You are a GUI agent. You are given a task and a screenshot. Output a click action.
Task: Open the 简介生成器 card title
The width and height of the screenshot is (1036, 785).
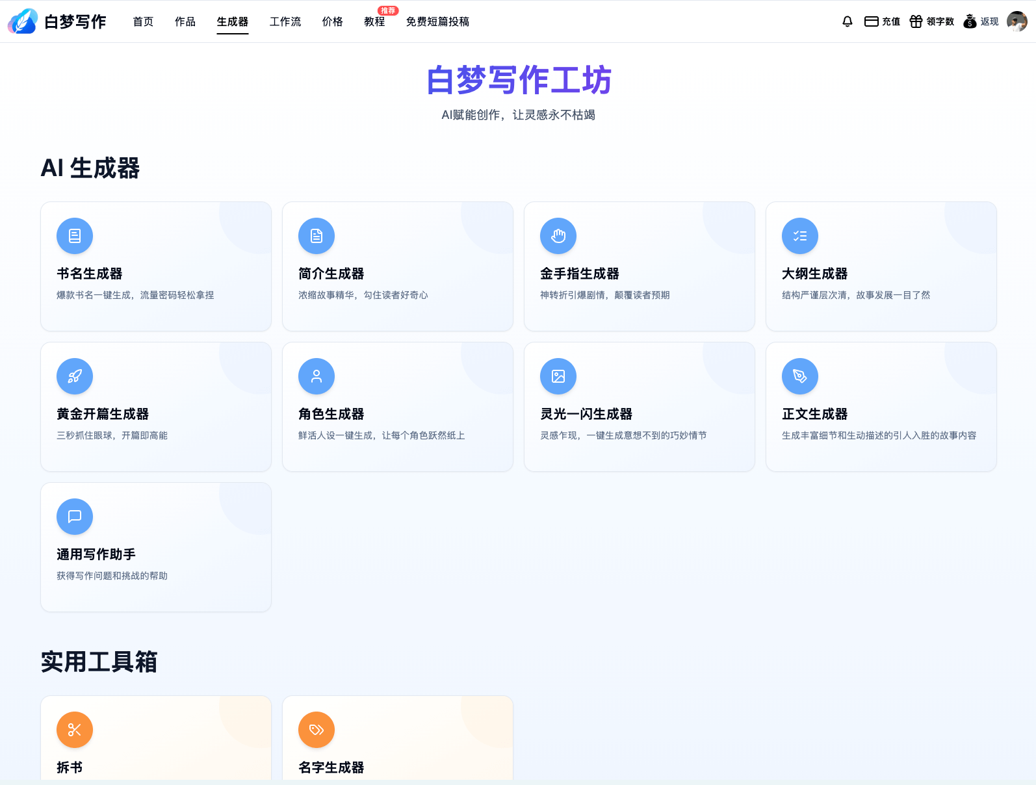tap(331, 274)
